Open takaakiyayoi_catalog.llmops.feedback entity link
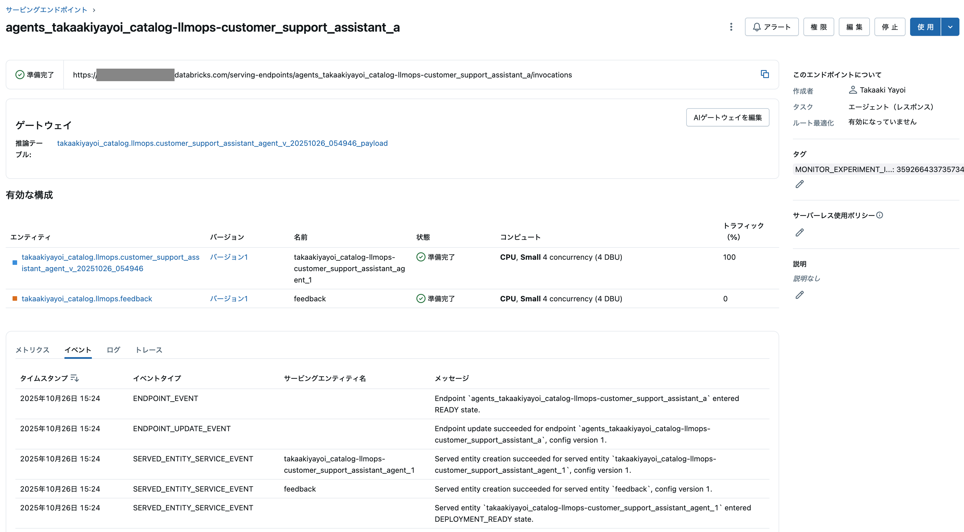 (x=87, y=298)
